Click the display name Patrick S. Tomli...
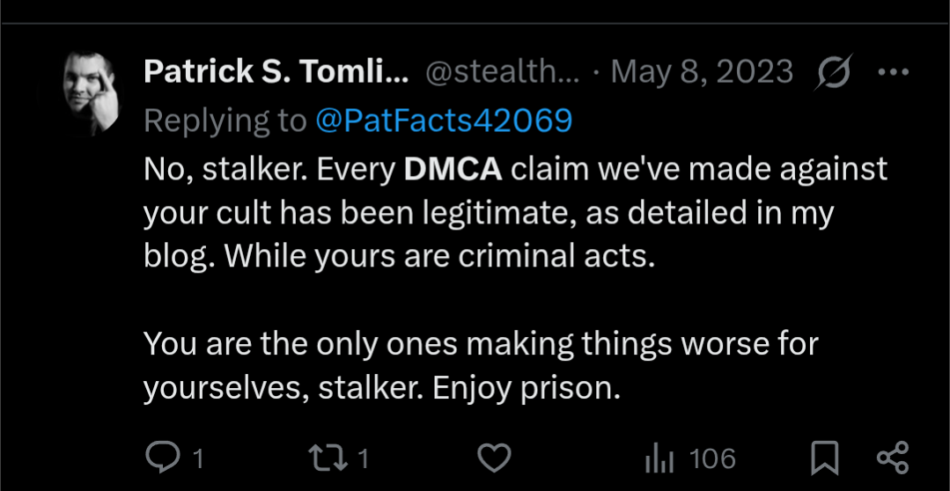This screenshot has height=491, width=950. coord(276,73)
